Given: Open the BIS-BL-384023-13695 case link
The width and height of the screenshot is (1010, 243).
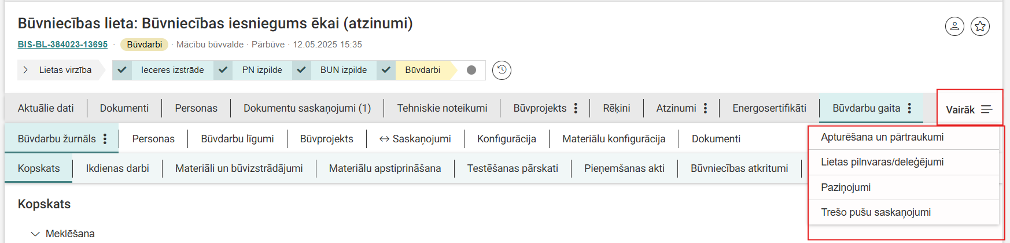Looking at the screenshot, I should [x=62, y=45].
